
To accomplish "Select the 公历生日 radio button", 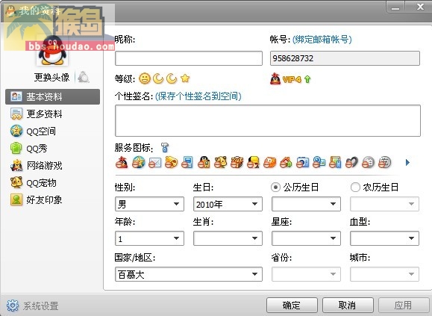I will click(x=275, y=188).
